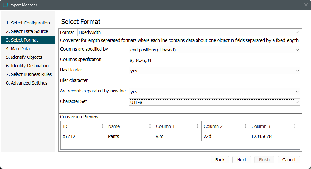Viewport: 311px width, 169px height.
Task: Click the Import Manager window icon
Action: [x=5, y=5]
